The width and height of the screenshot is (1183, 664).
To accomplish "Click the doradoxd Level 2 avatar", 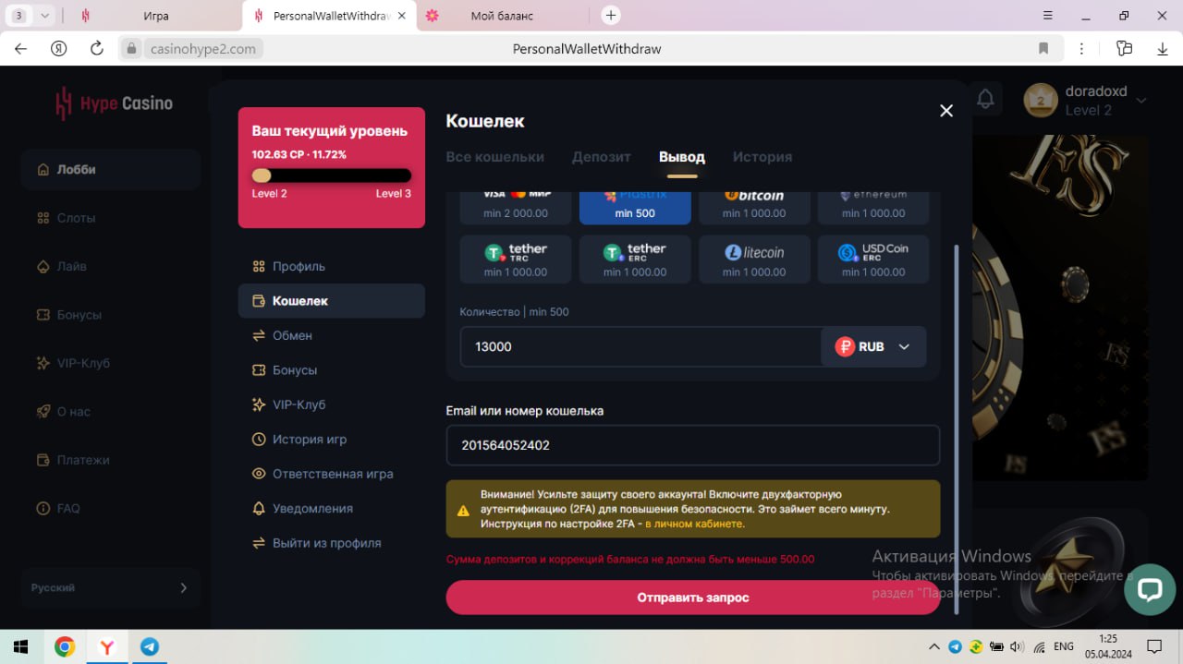I will pos(1041,101).
